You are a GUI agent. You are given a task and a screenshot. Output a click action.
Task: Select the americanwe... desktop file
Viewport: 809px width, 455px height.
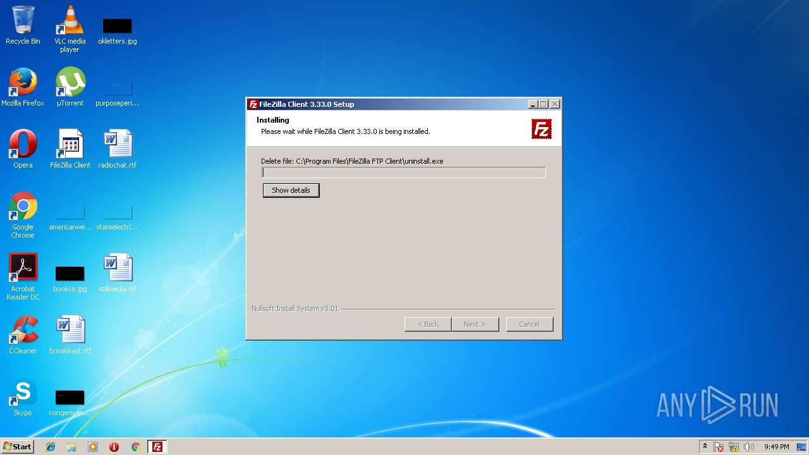pos(70,217)
